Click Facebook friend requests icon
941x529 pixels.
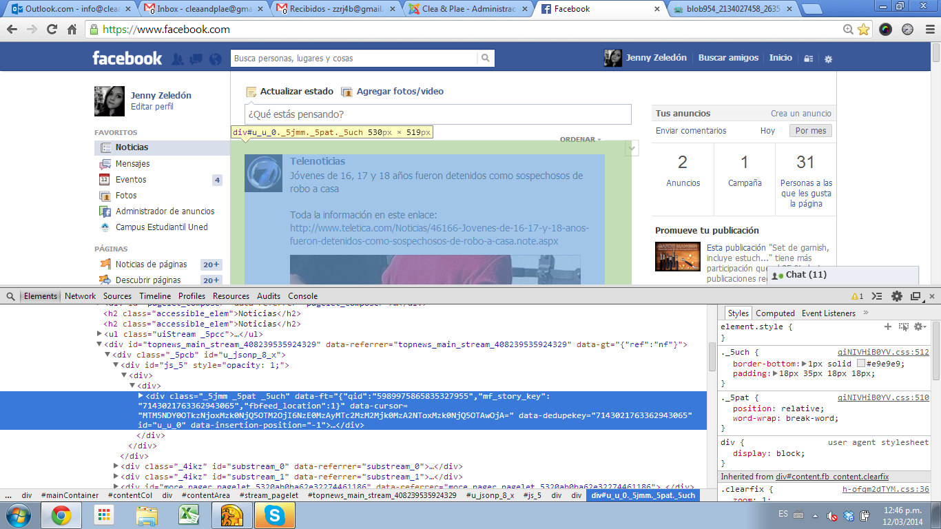(x=178, y=59)
